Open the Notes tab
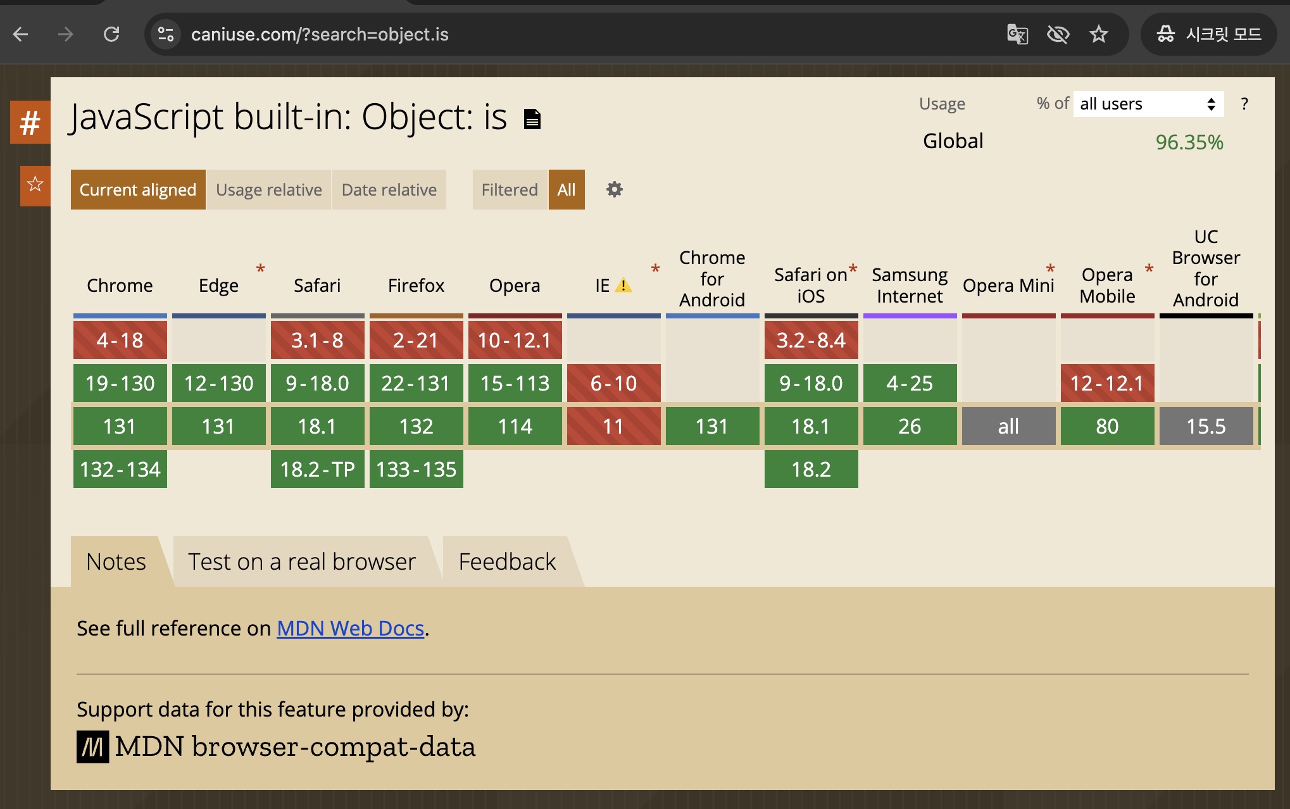This screenshot has width=1290, height=809. click(x=116, y=561)
